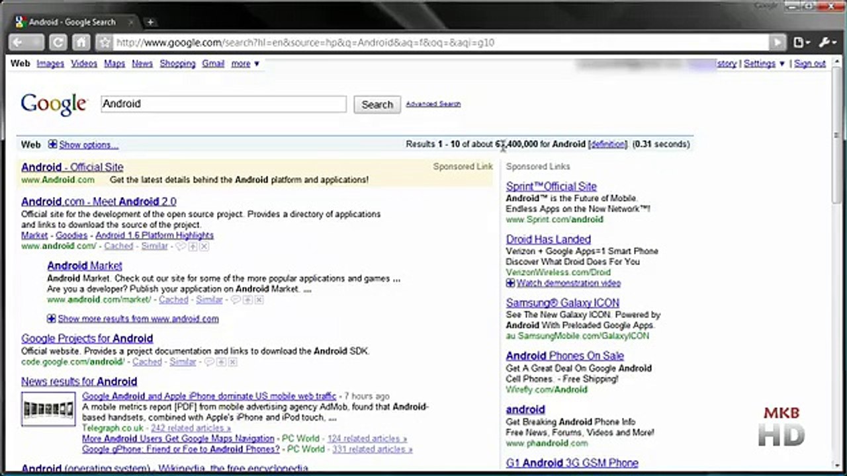
Task: Click comment bubble icon on code.google.com/android/ result
Action: (x=209, y=362)
